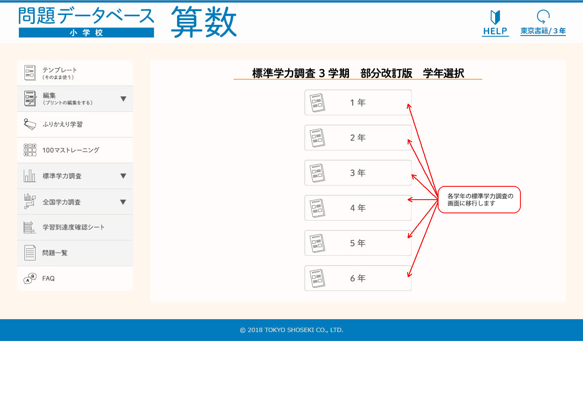Expand the 標準学力調査 menu arrow
583x413 pixels.
(x=123, y=176)
